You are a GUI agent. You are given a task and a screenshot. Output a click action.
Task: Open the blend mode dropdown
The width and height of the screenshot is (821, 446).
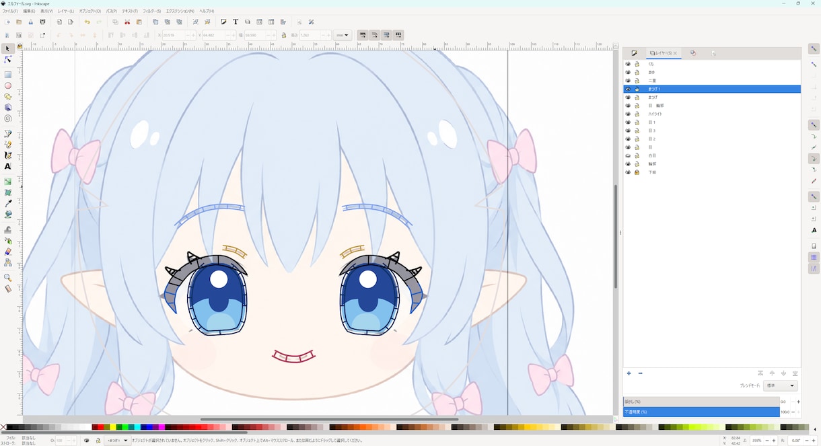781,385
